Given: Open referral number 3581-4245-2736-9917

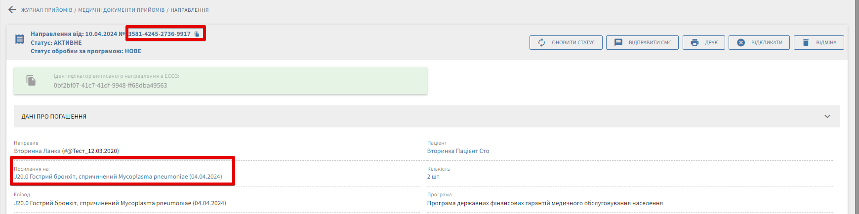Looking at the screenshot, I should [159, 34].
